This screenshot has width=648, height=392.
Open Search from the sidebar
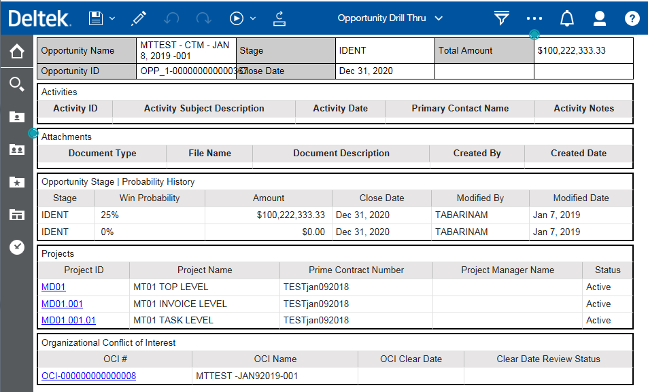coord(17,84)
